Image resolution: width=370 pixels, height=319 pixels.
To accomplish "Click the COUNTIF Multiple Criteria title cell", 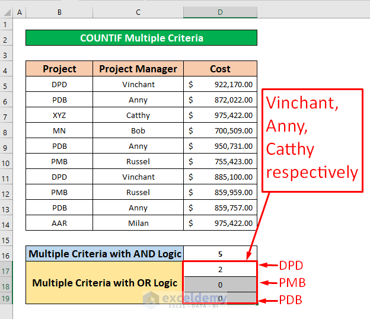I will 141,38.
